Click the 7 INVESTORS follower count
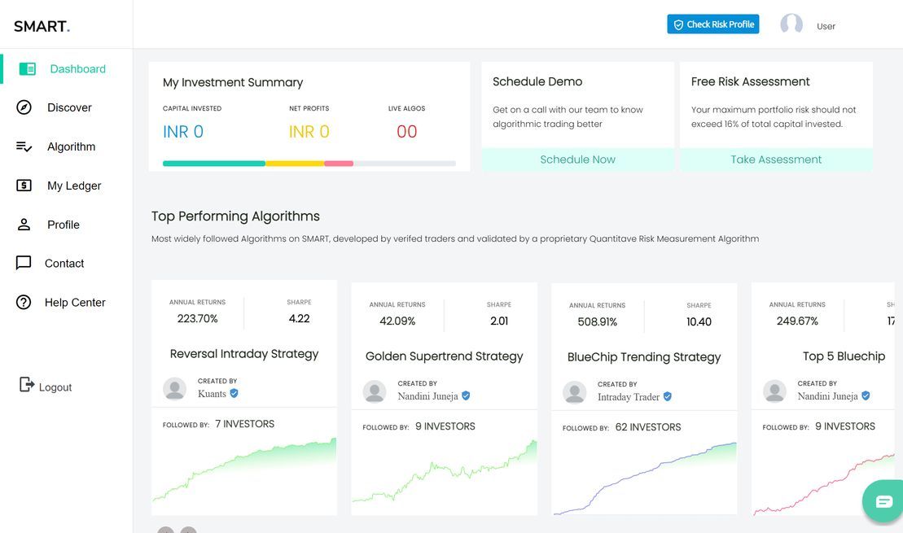The image size is (903, 533). tap(245, 424)
